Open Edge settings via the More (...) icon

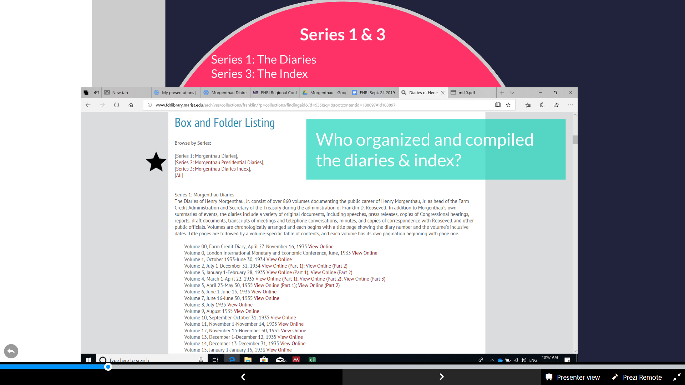(570, 105)
